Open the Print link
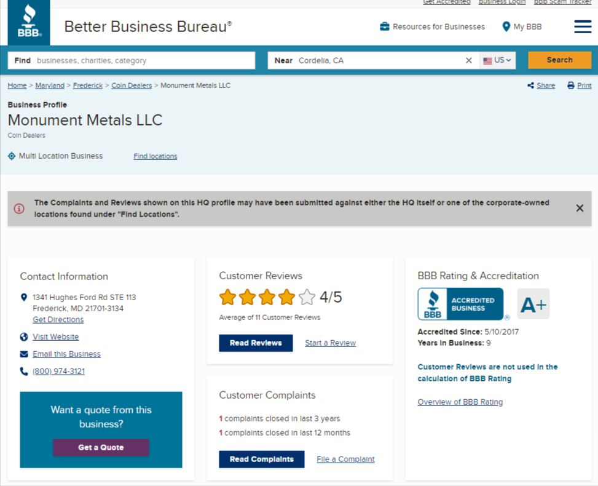Screen dimensions: 598x486 pos(584,86)
